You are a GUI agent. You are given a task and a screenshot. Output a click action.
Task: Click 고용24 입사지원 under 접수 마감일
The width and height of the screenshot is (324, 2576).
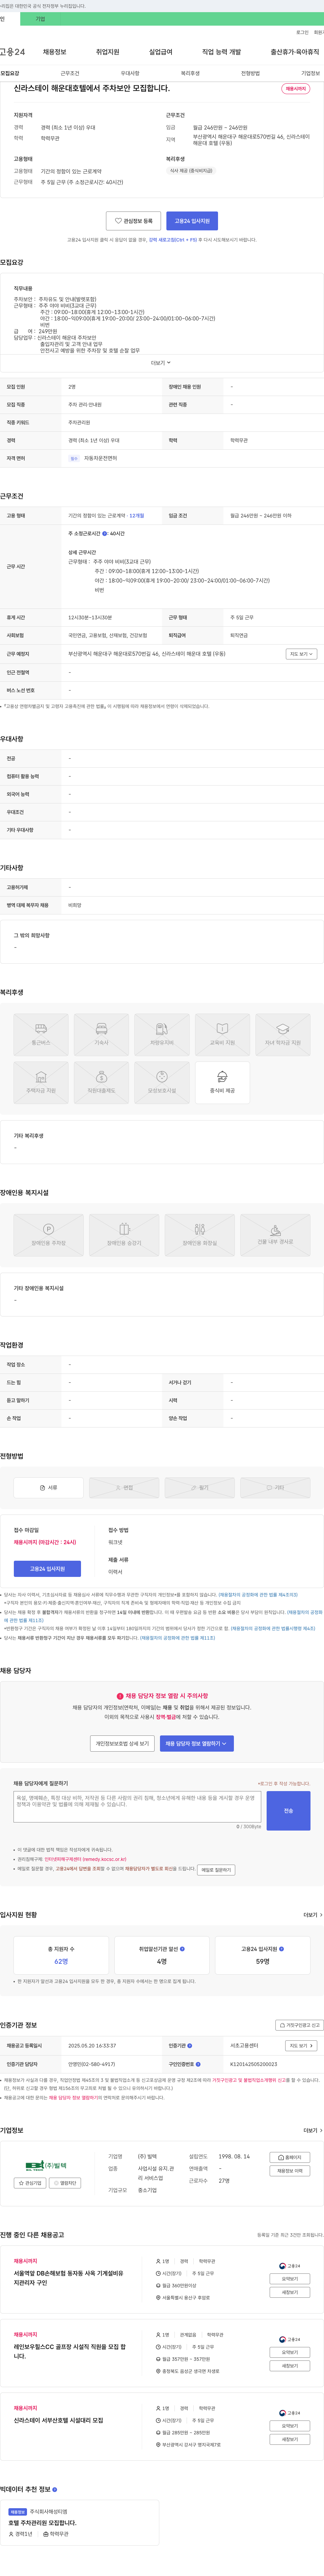point(47,1569)
